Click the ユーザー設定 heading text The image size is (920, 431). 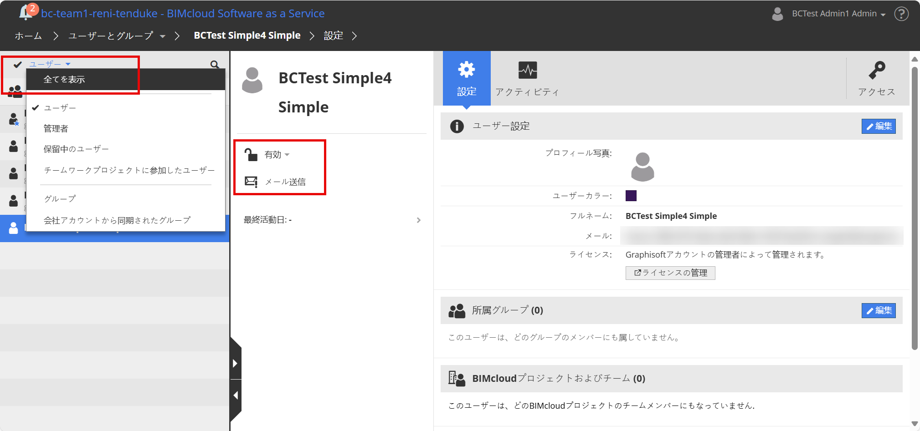(x=501, y=126)
